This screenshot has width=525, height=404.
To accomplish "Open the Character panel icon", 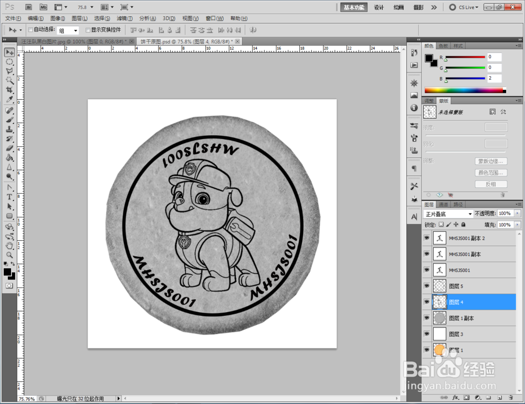I will click(x=414, y=217).
